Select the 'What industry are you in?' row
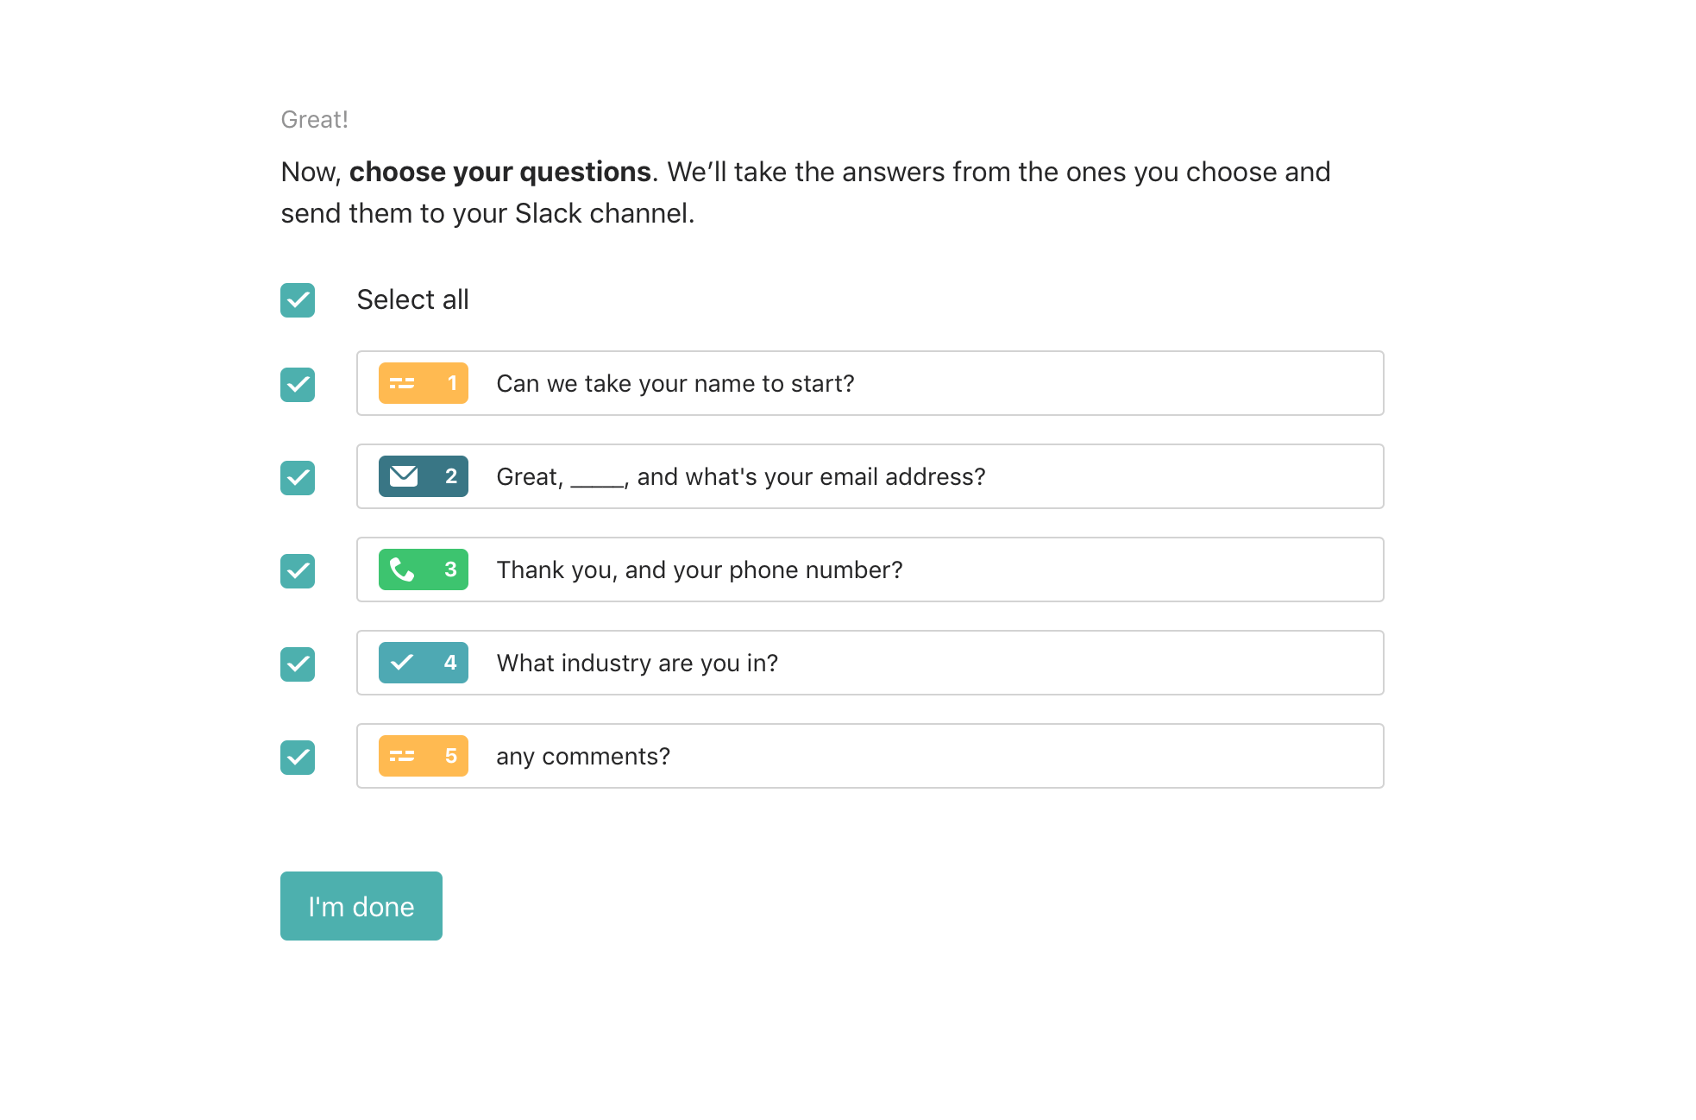 870,663
